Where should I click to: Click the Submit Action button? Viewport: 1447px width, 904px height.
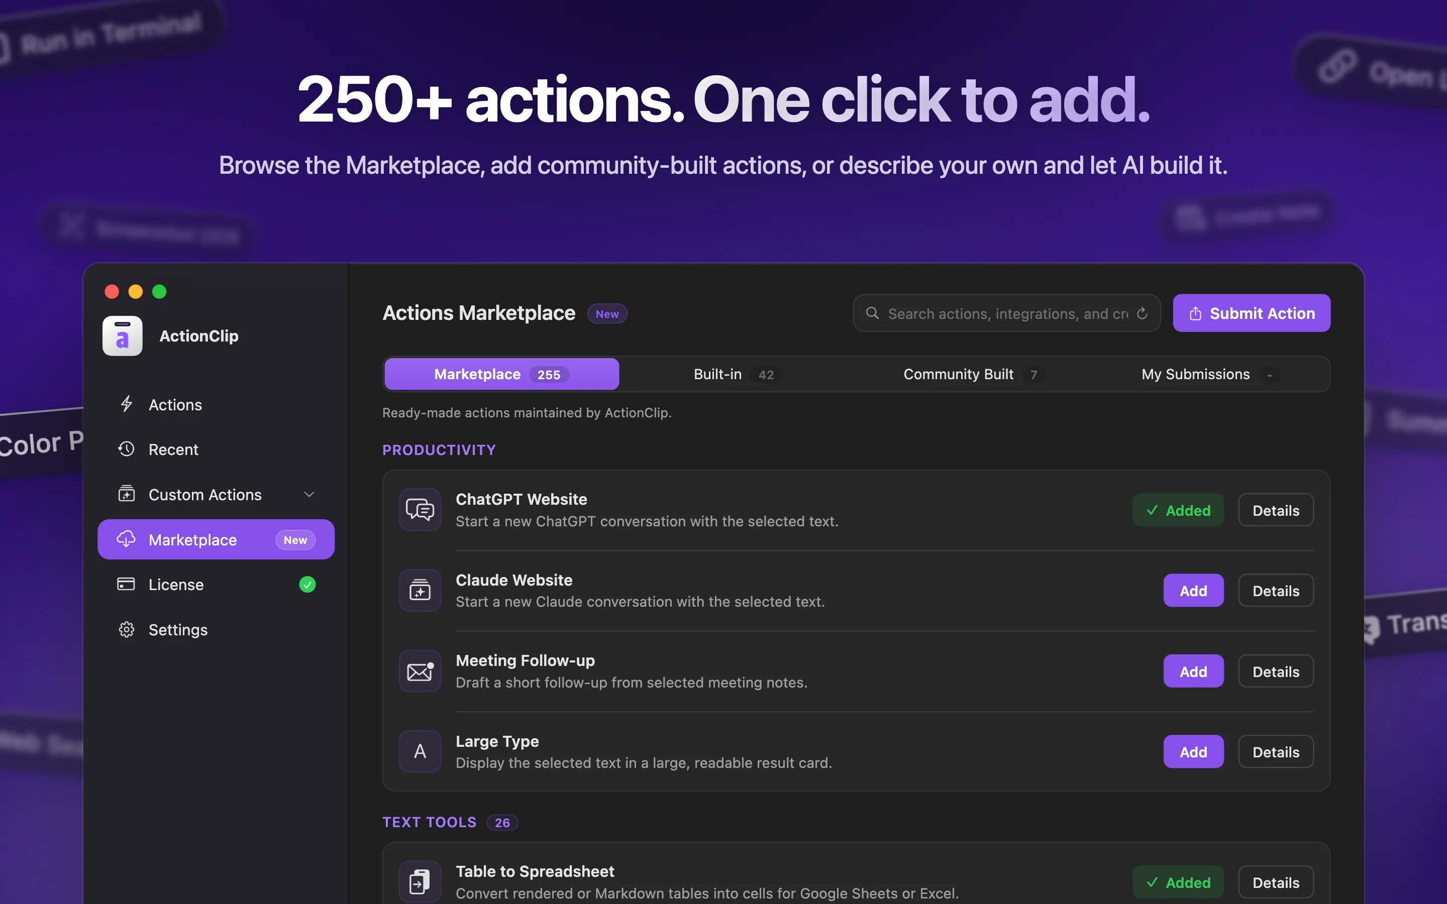coord(1252,313)
